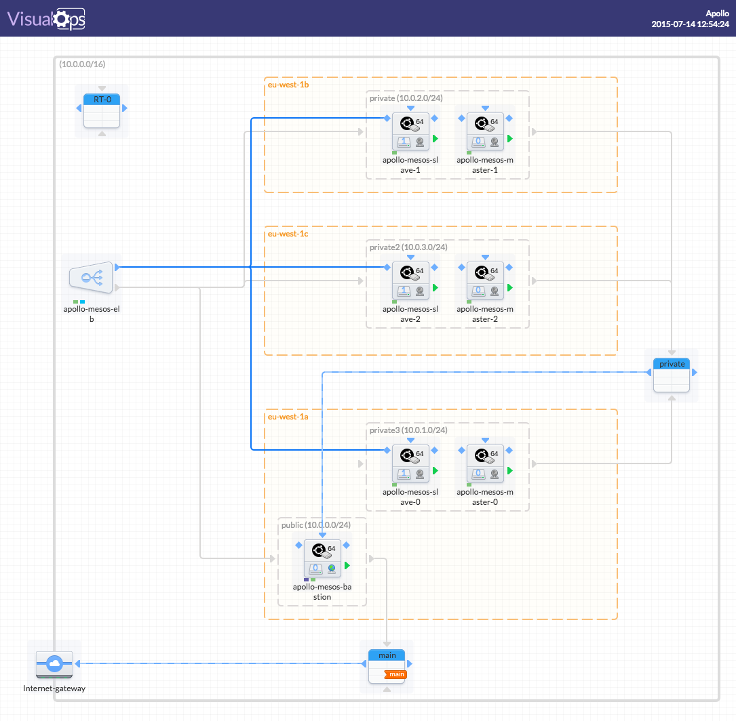Viewport: 736px width, 721px height.
Task: Click the Apollo stack name in header
Action: [x=717, y=14]
